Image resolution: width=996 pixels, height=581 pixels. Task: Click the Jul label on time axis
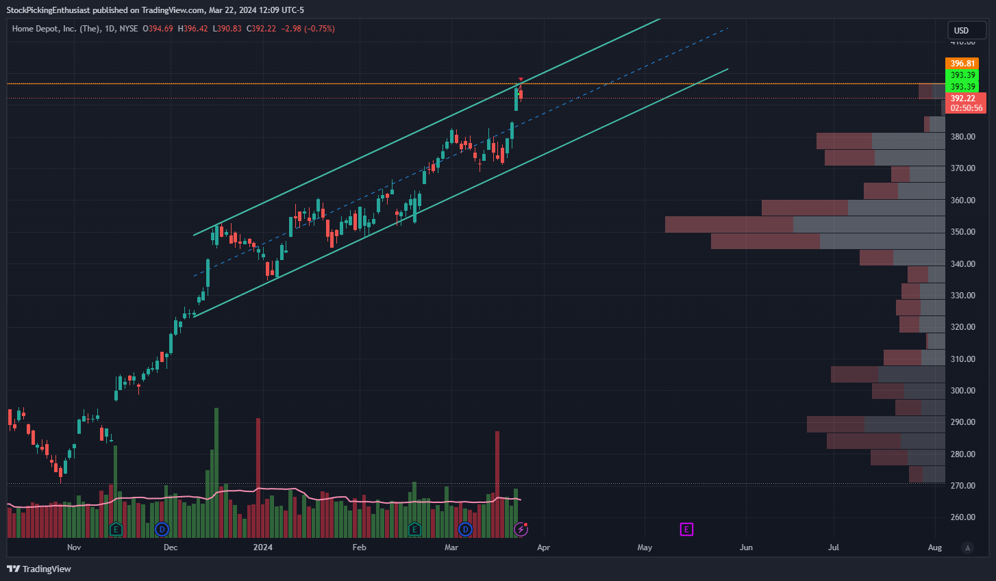click(x=834, y=547)
